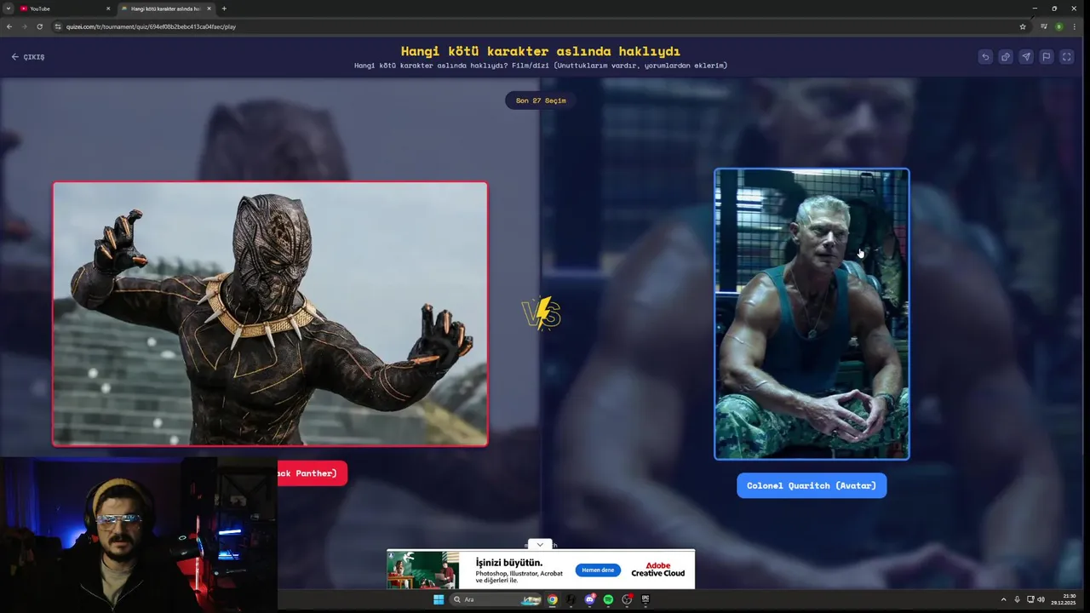Open the taskbar icon between Spotify and Epic Games
Viewport: 1090px width, 613px height.
coord(627,599)
